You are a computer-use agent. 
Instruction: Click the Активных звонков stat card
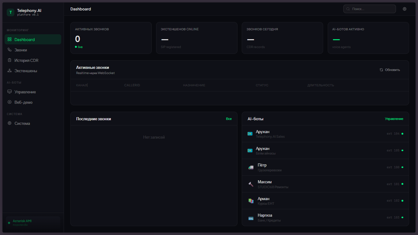(111, 38)
